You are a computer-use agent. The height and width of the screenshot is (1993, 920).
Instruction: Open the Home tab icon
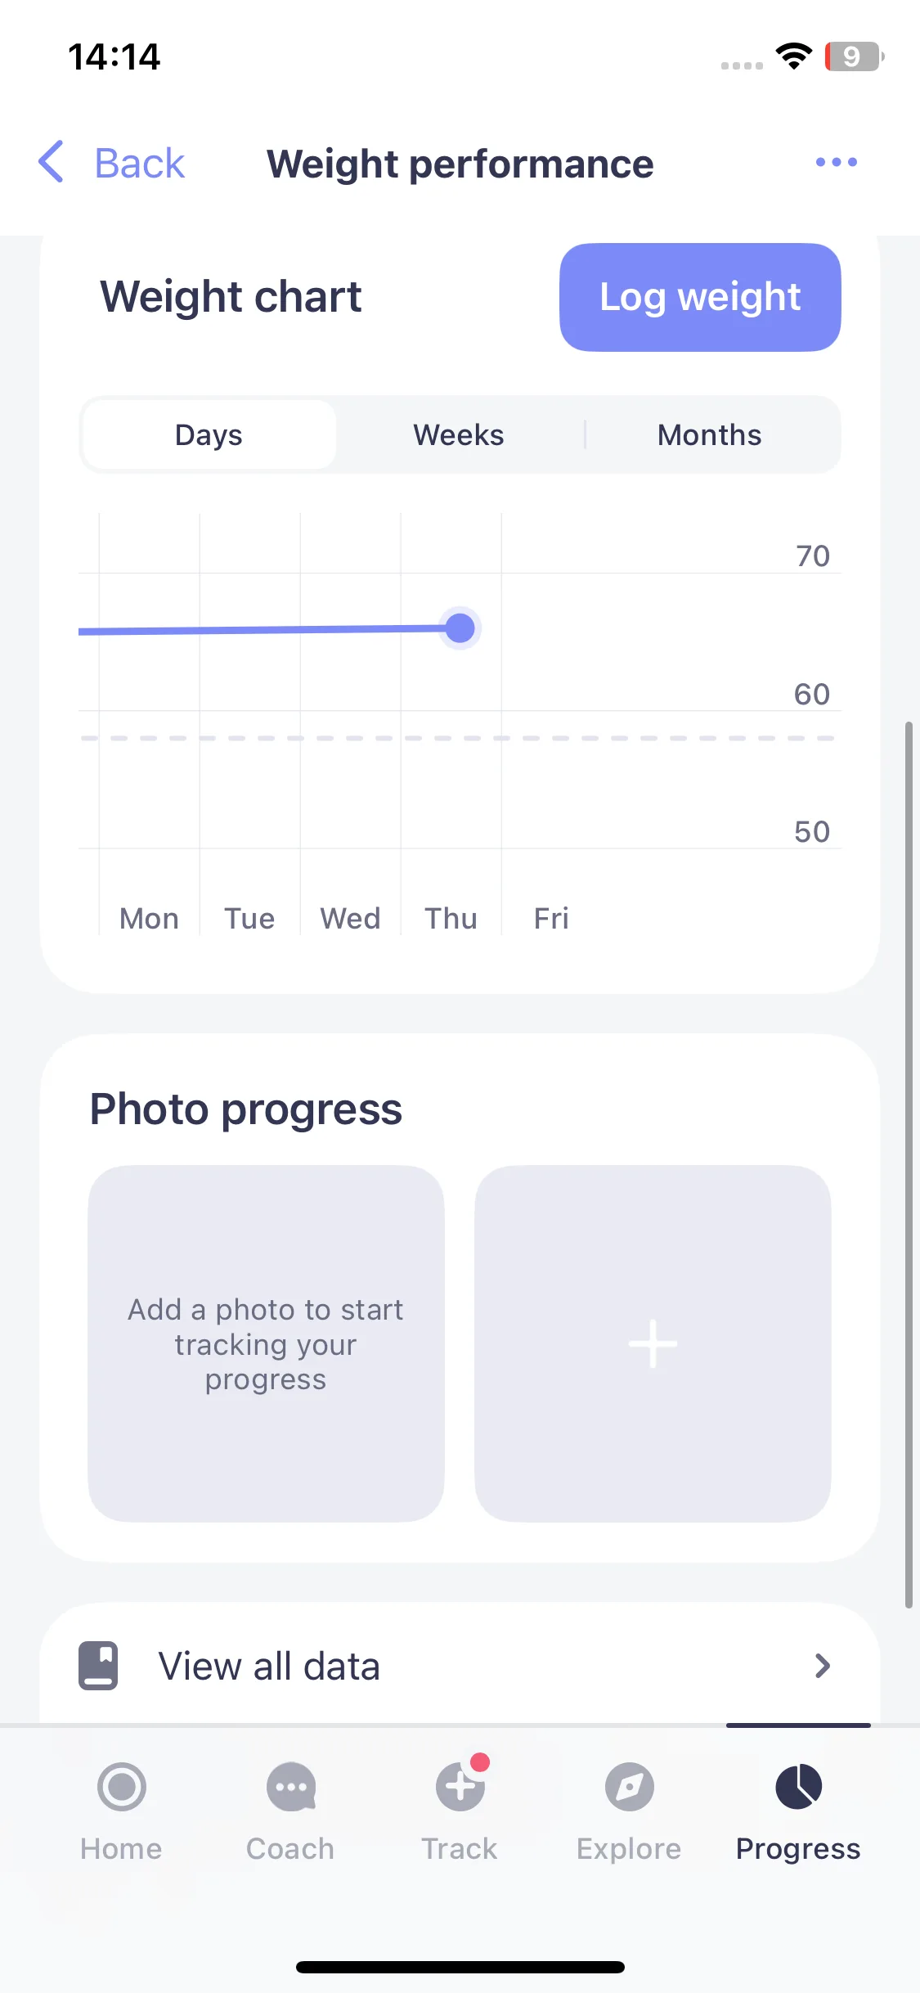point(122,1787)
